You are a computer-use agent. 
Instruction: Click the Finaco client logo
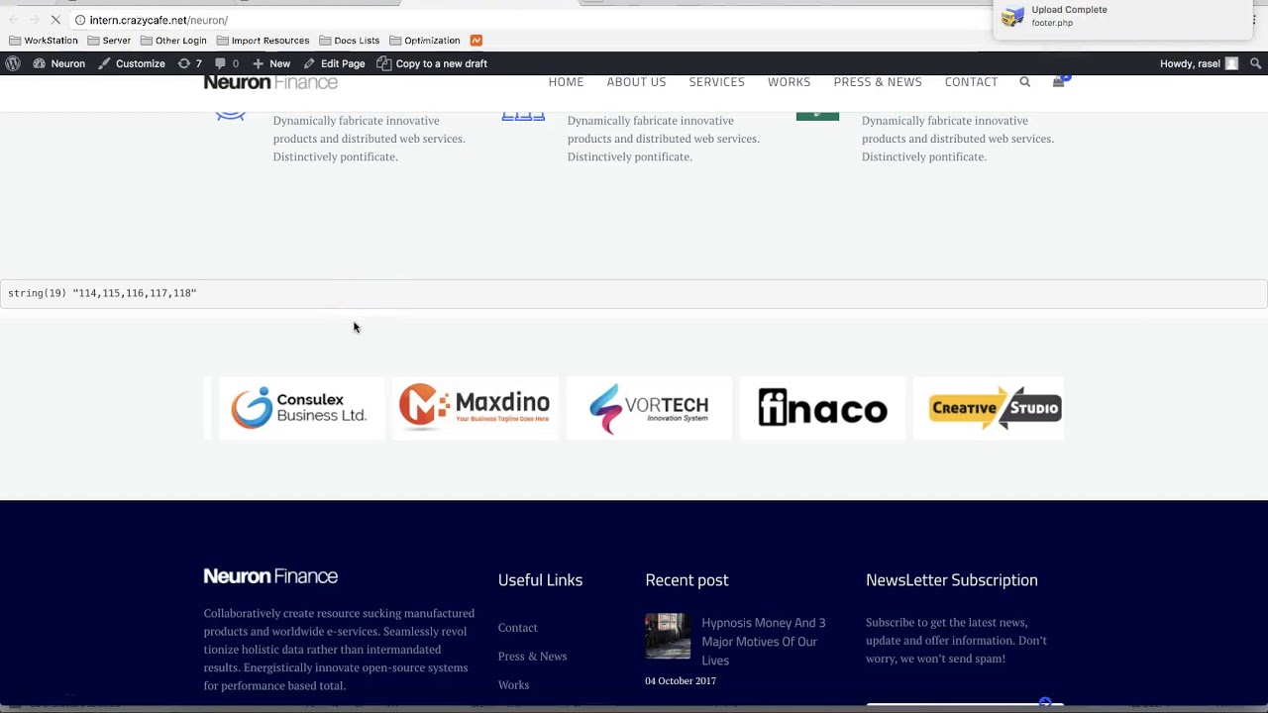[x=822, y=408]
